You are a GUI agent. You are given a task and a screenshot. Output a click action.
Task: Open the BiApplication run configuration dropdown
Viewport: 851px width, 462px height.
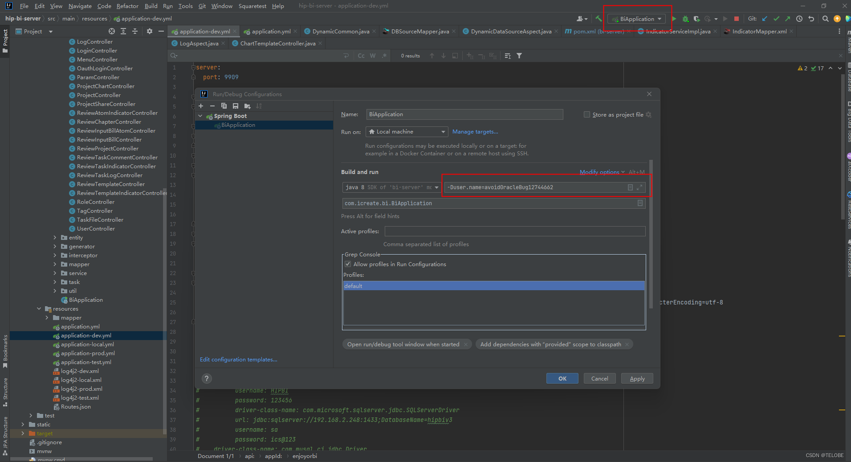point(637,19)
